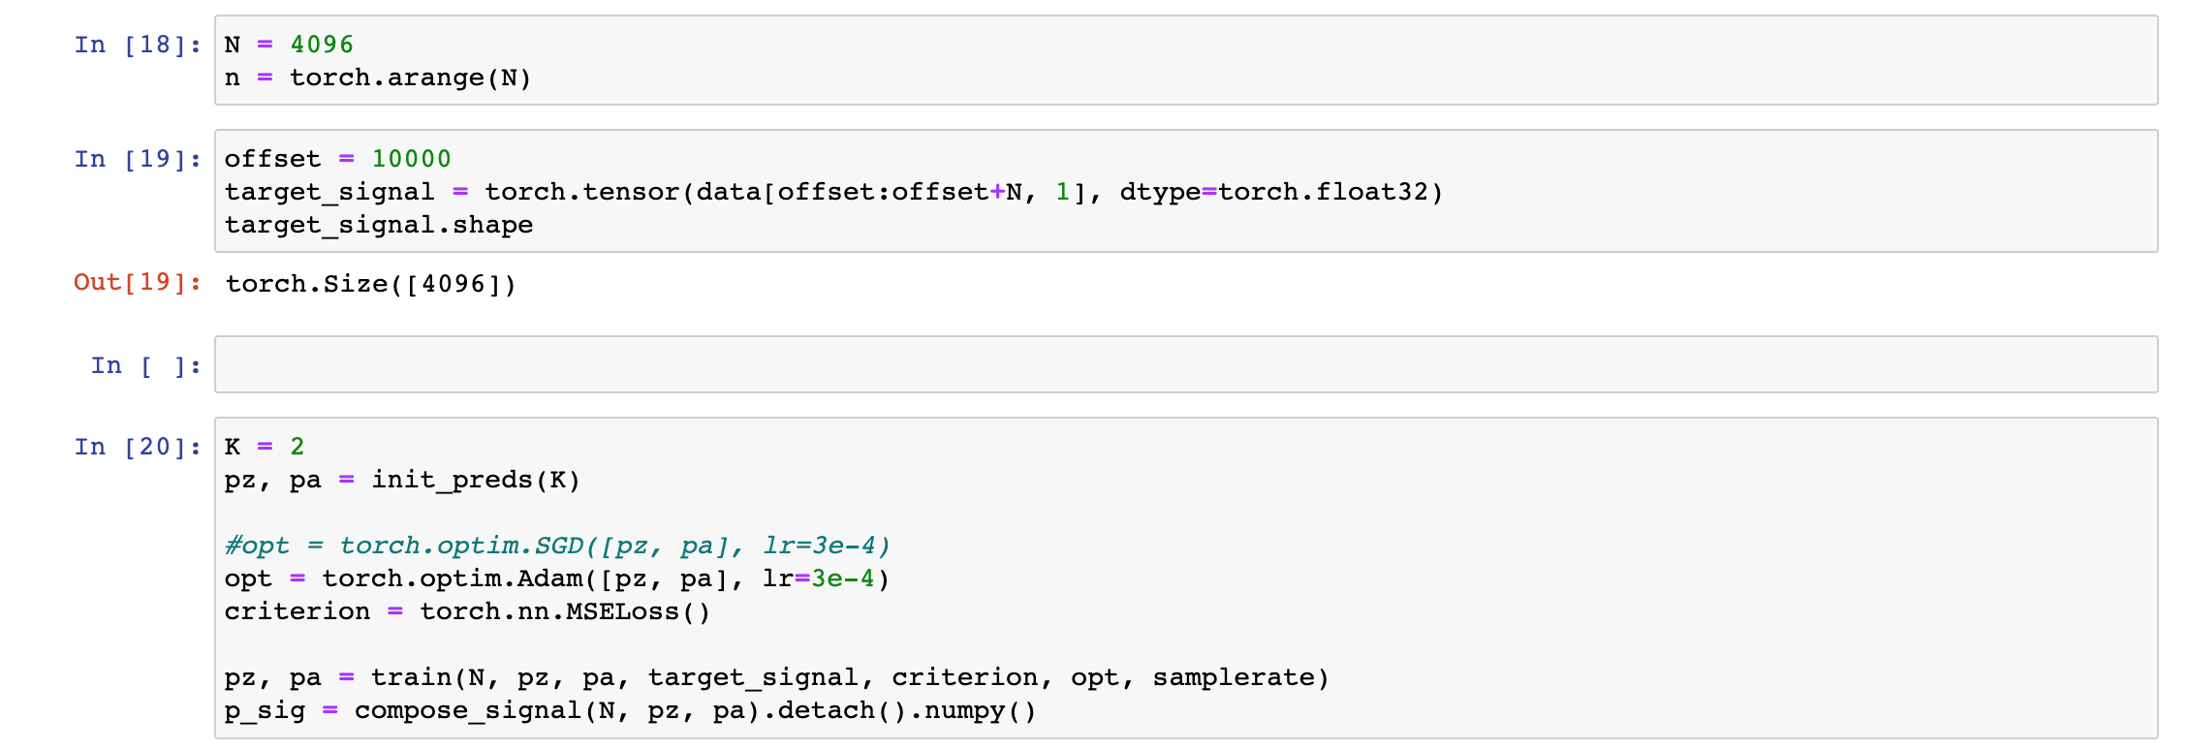Click the Out[19] output prompt
Screen dimensions: 2191x750
pyautogui.click(x=138, y=282)
